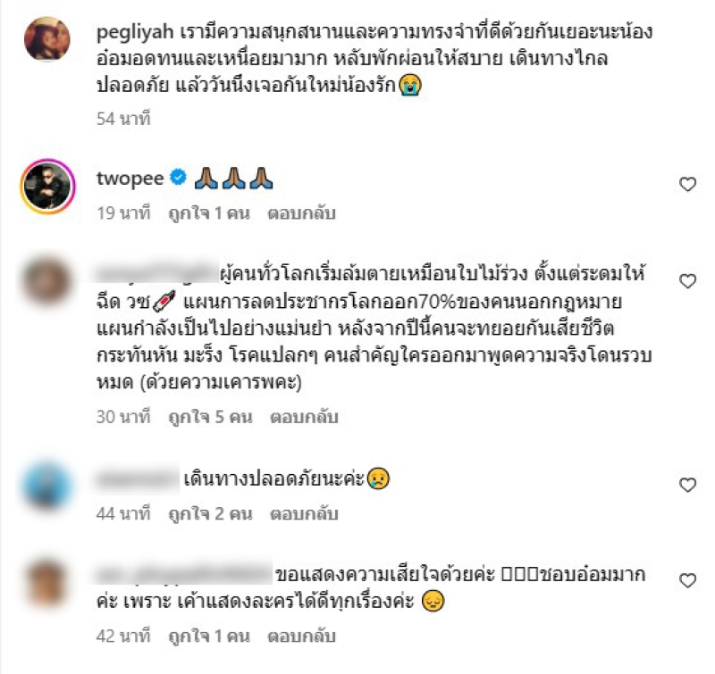Viewport: 715px width, 674px height.
Task: Like the ขอแสดงความเสียใจด้วยค่ะ comment
Action: pyautogui.click(x=687, y=580)
